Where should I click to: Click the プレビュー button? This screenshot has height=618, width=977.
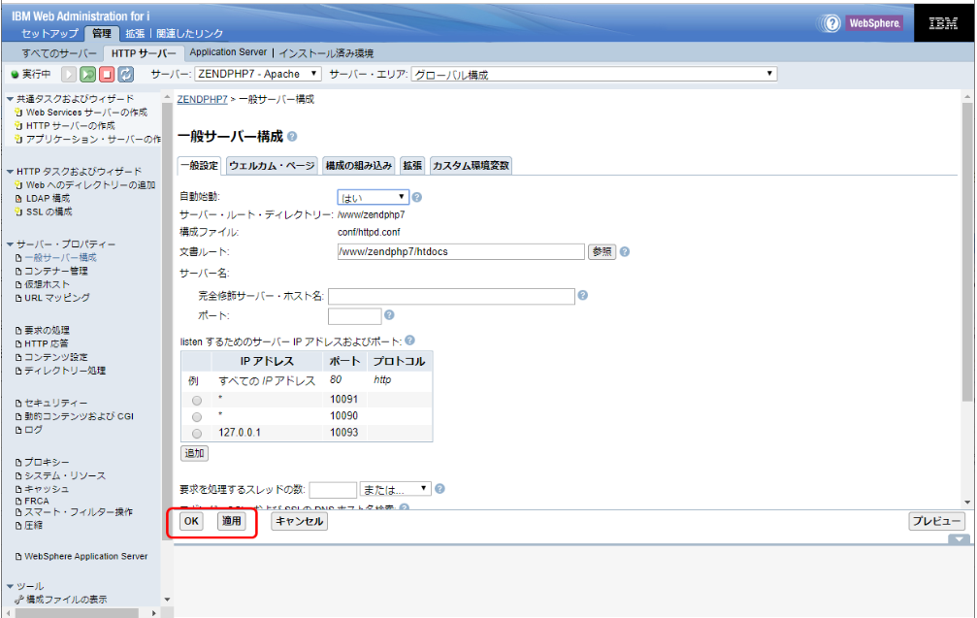click(x=936, y=521)
